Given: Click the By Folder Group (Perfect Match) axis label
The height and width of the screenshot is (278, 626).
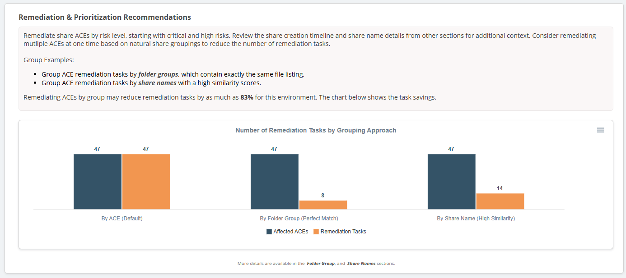Looking at the screenshot, I should point(299,219).
